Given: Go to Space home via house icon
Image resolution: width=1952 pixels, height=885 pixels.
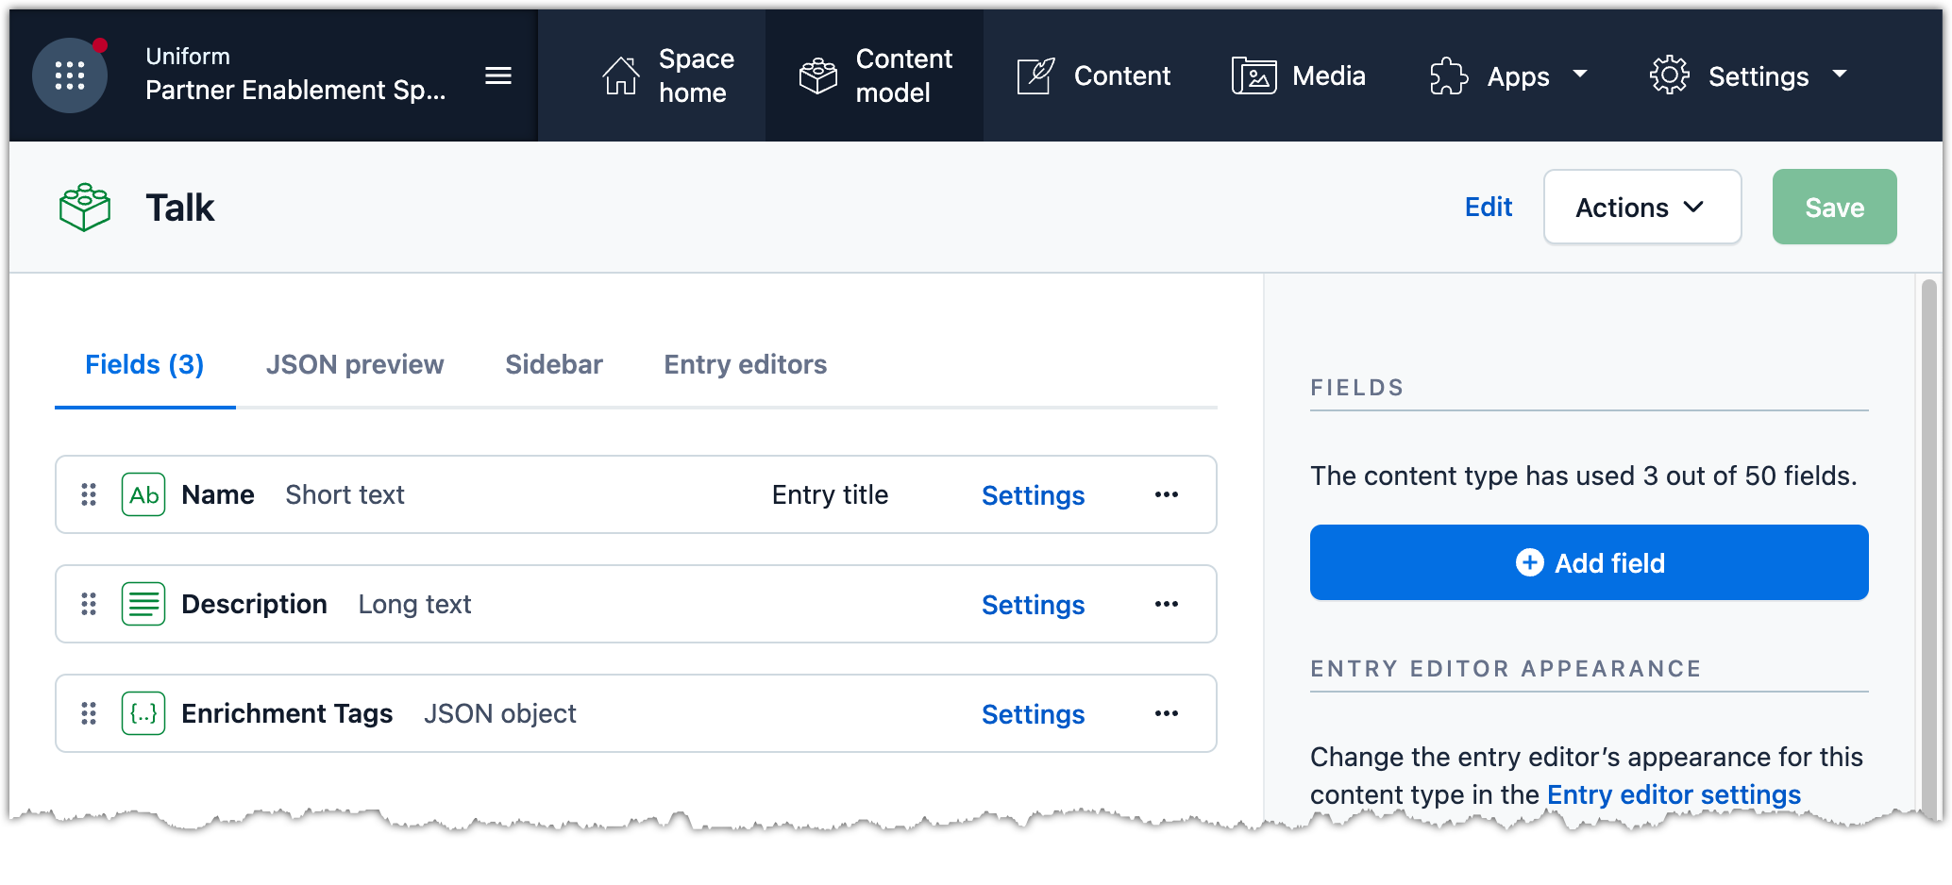Looking at the screenshot, I should point(621,75).
